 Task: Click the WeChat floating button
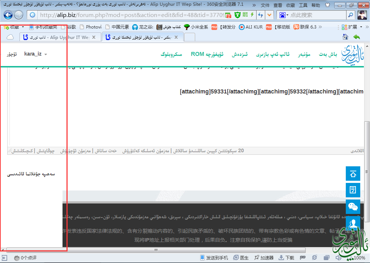tap(353, 207)
